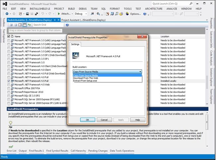Open the Toolbox side panel tab

[4, 22]
